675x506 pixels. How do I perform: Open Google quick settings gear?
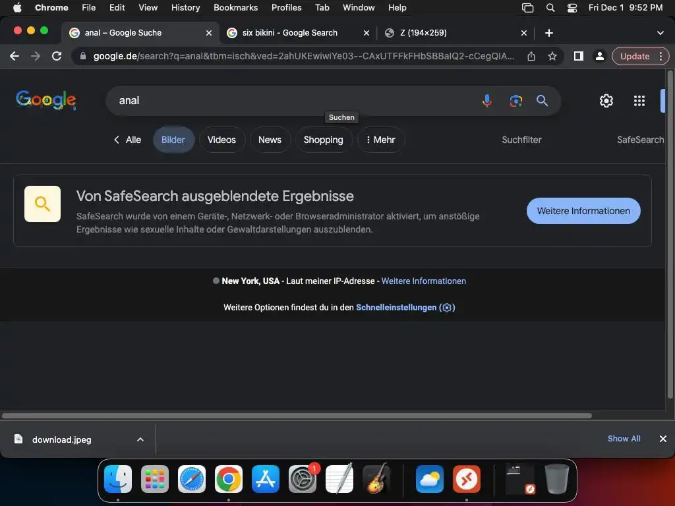point(606,101)
